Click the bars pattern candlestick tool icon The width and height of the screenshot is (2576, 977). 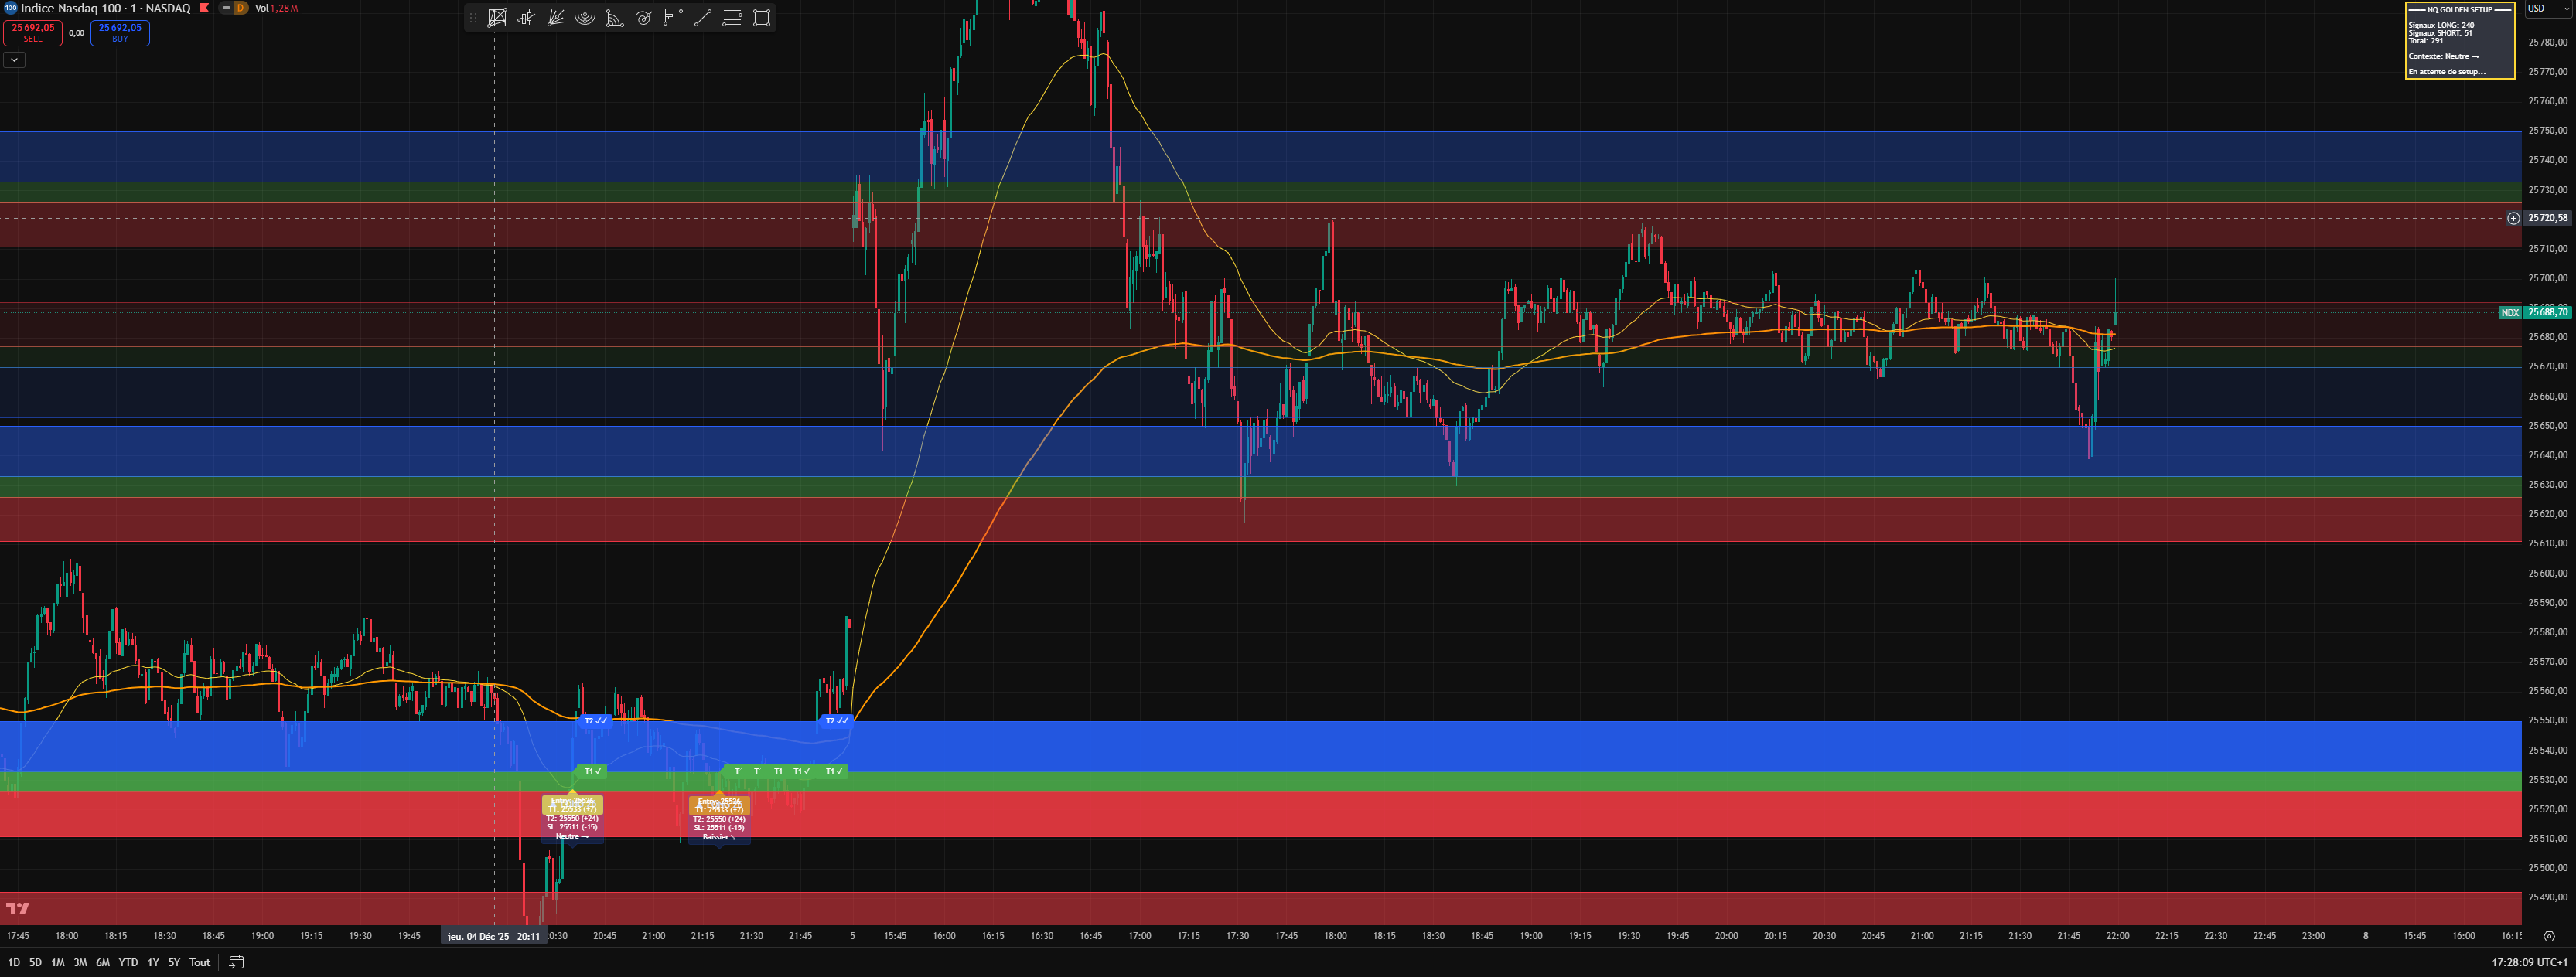coord(526,18)
